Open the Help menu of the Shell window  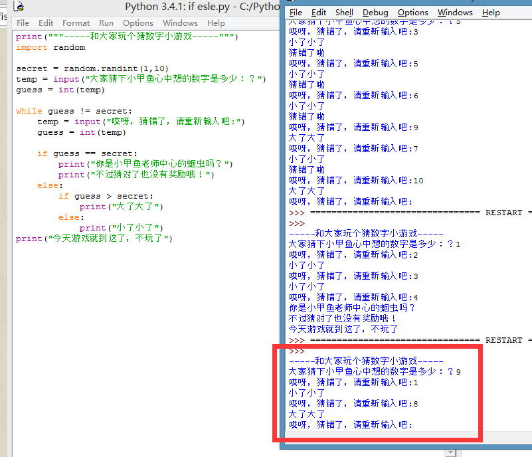click(490, 12)
